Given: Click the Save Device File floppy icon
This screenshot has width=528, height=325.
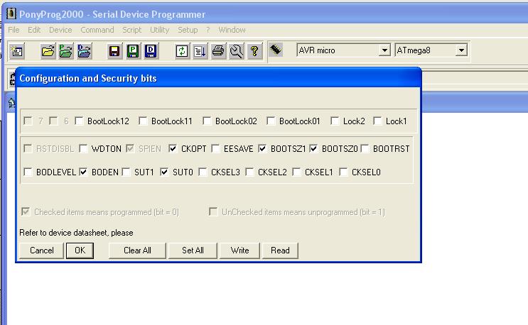Looking at the screenshot, I should 114,51.
